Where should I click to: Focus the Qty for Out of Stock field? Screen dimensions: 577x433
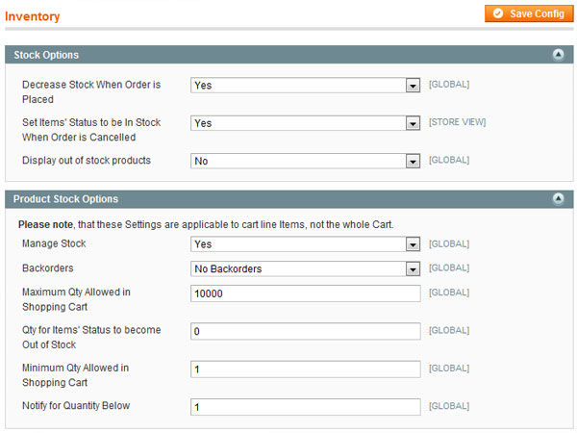(x=305, y=331)
